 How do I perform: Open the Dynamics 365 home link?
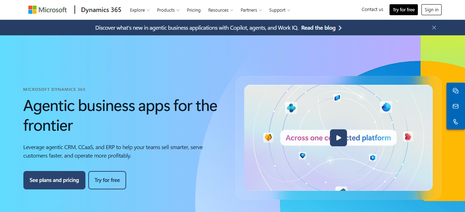point(101,10)
